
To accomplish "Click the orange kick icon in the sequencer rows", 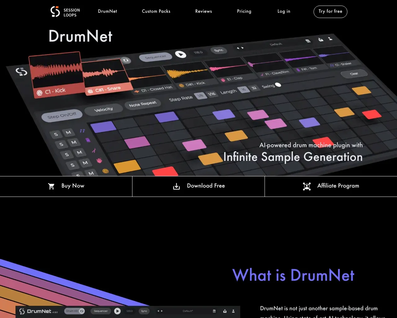I will [x=105, y=171].
